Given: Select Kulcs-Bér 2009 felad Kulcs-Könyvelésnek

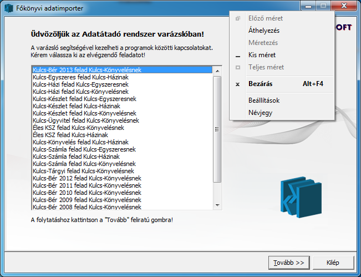Looking at the screenshot, I should pyautogui.click(x=122, y=200).
